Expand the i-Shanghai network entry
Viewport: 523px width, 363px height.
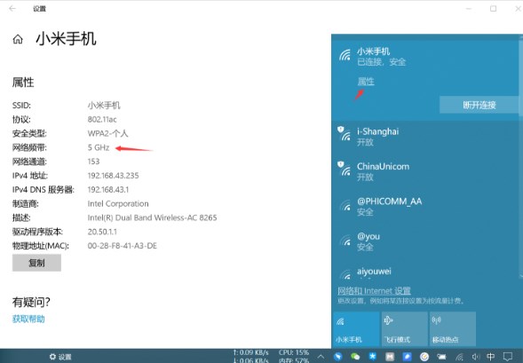coord(425,137)
